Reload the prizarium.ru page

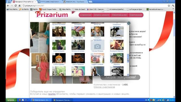click(16, 6)
